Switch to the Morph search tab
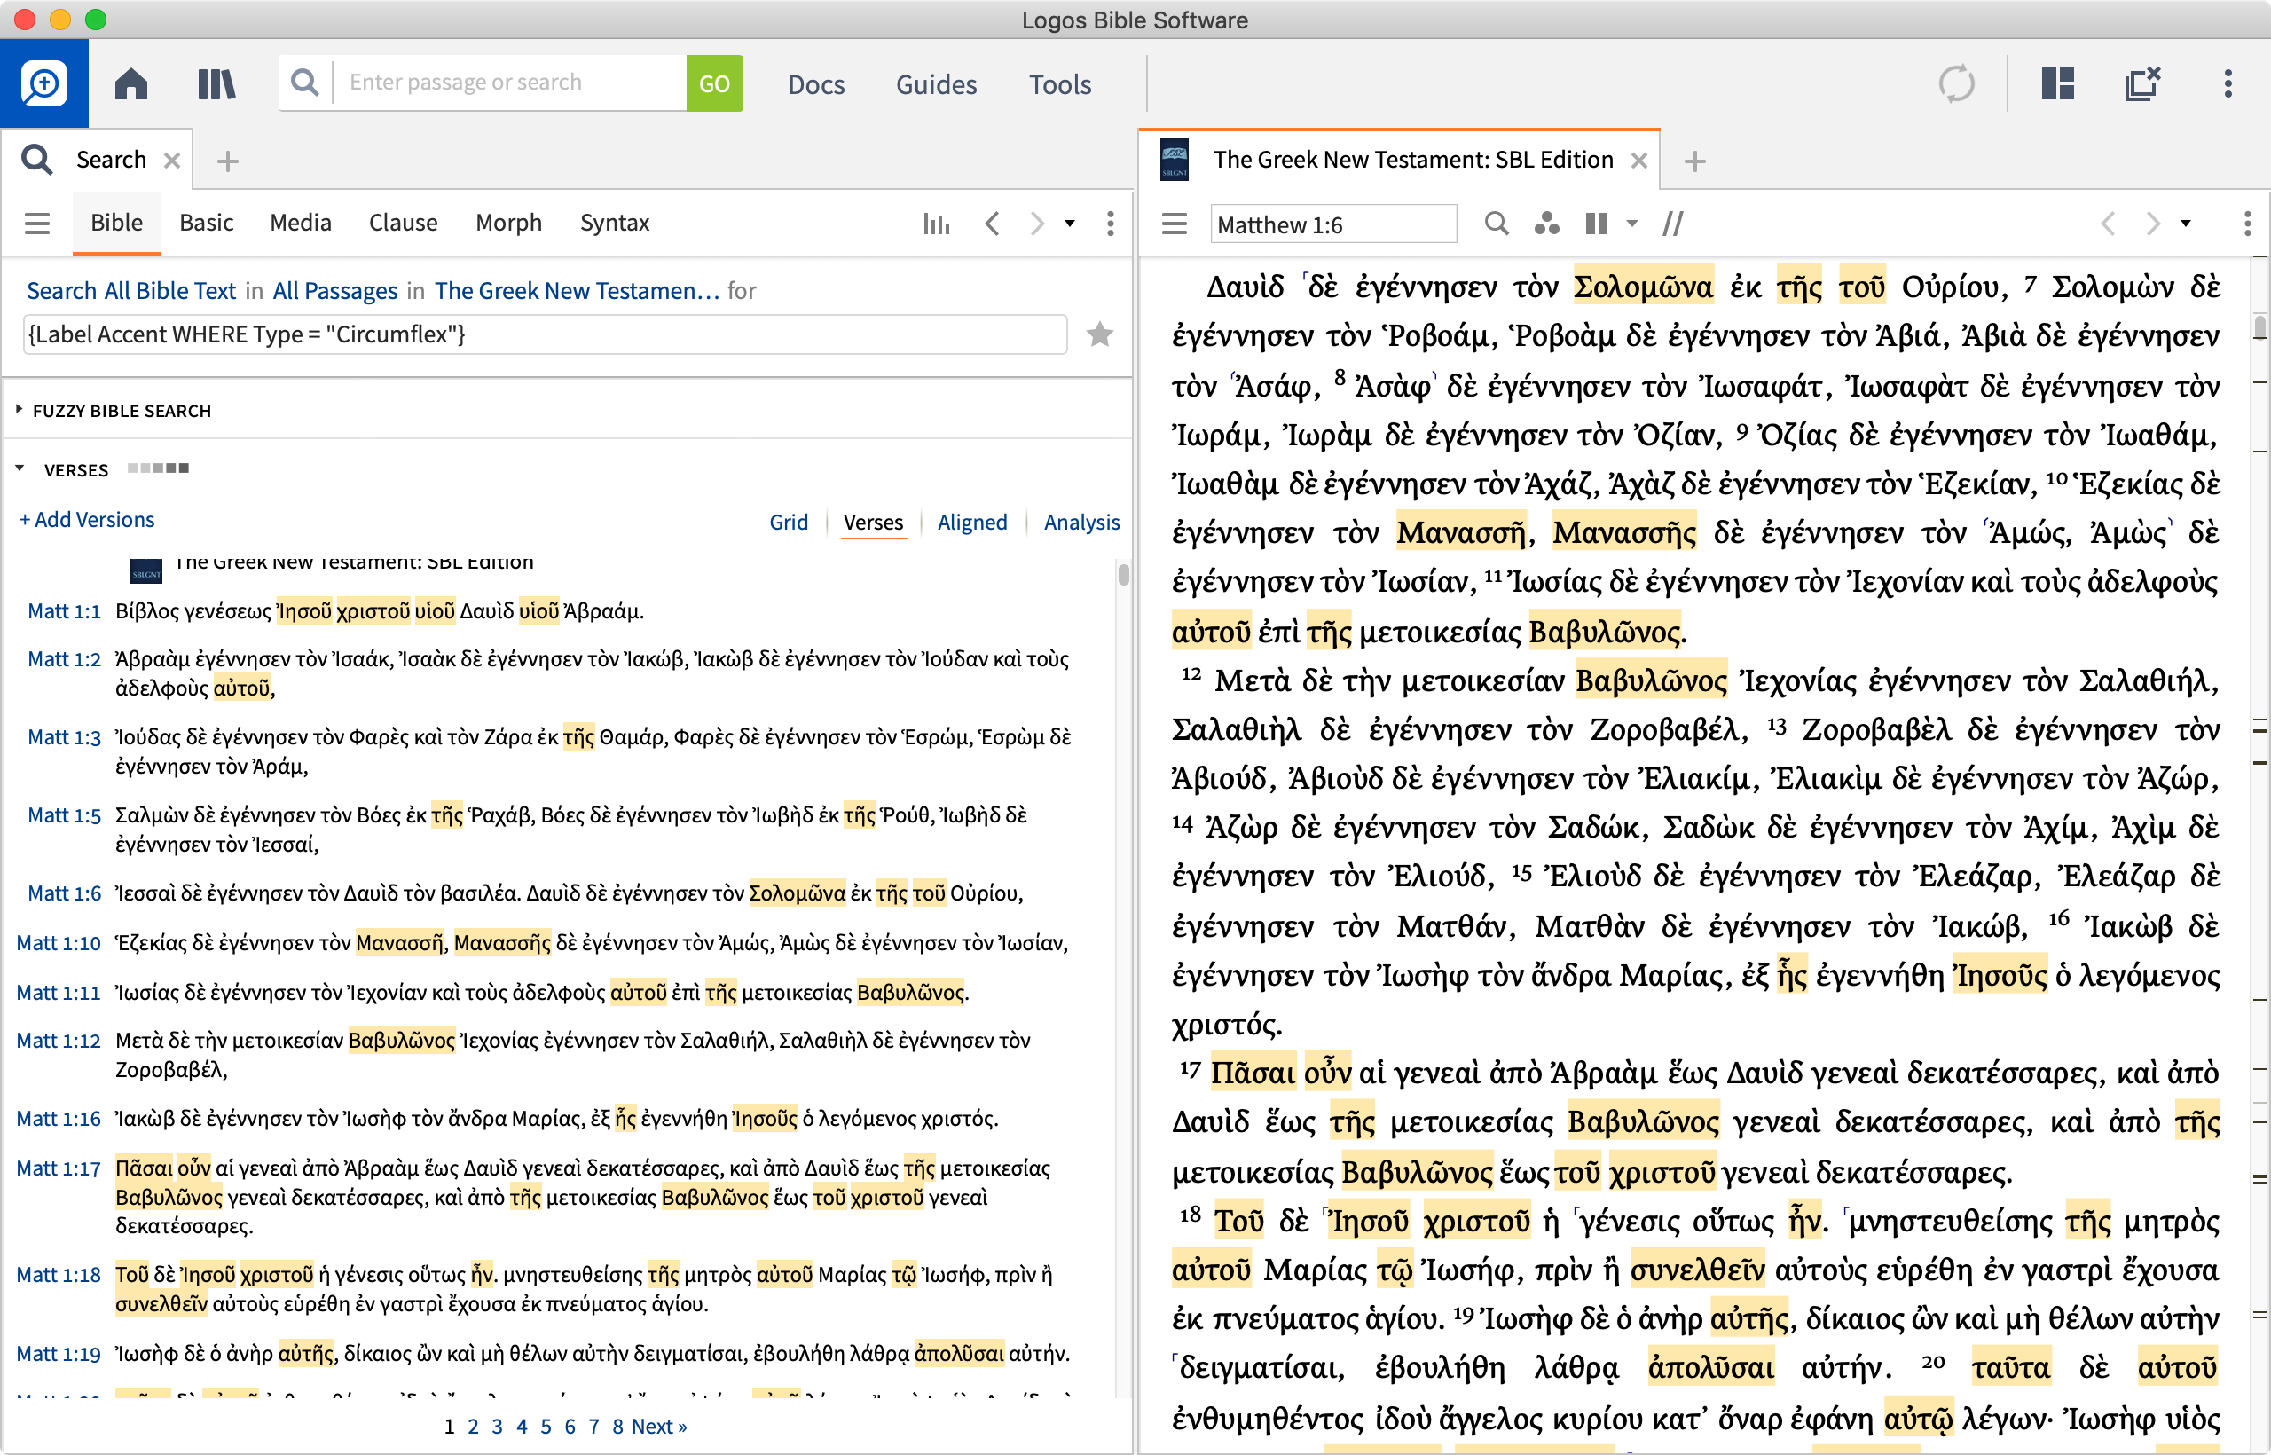This screenshot has height=1455, width=2271. [x=508, y=223]
